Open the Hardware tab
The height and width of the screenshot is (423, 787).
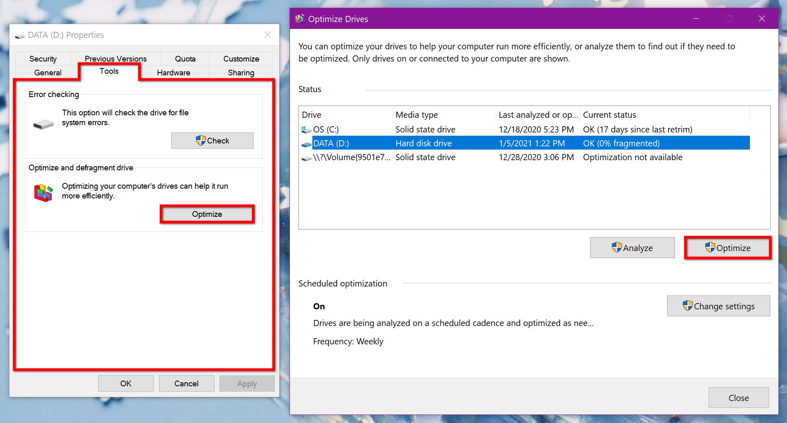tap(173, 73)
